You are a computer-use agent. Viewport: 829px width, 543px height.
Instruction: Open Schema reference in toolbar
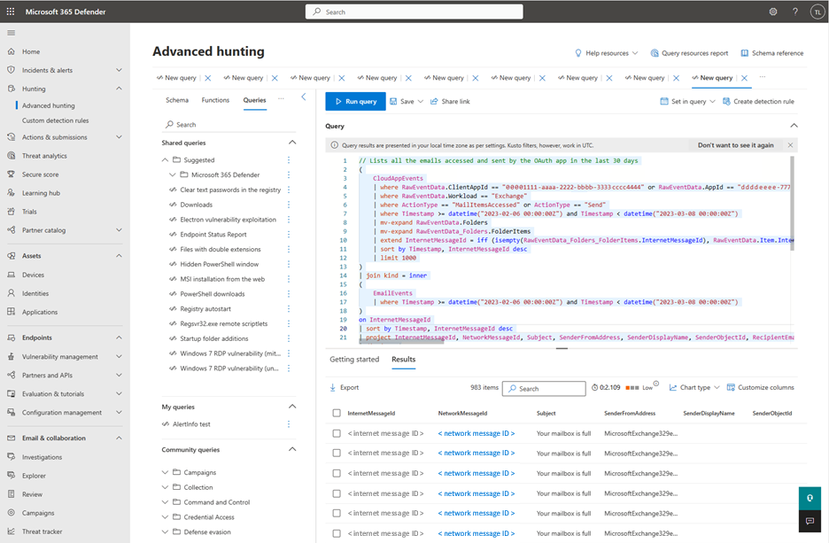pyautogui.click(x=771, y=53)
